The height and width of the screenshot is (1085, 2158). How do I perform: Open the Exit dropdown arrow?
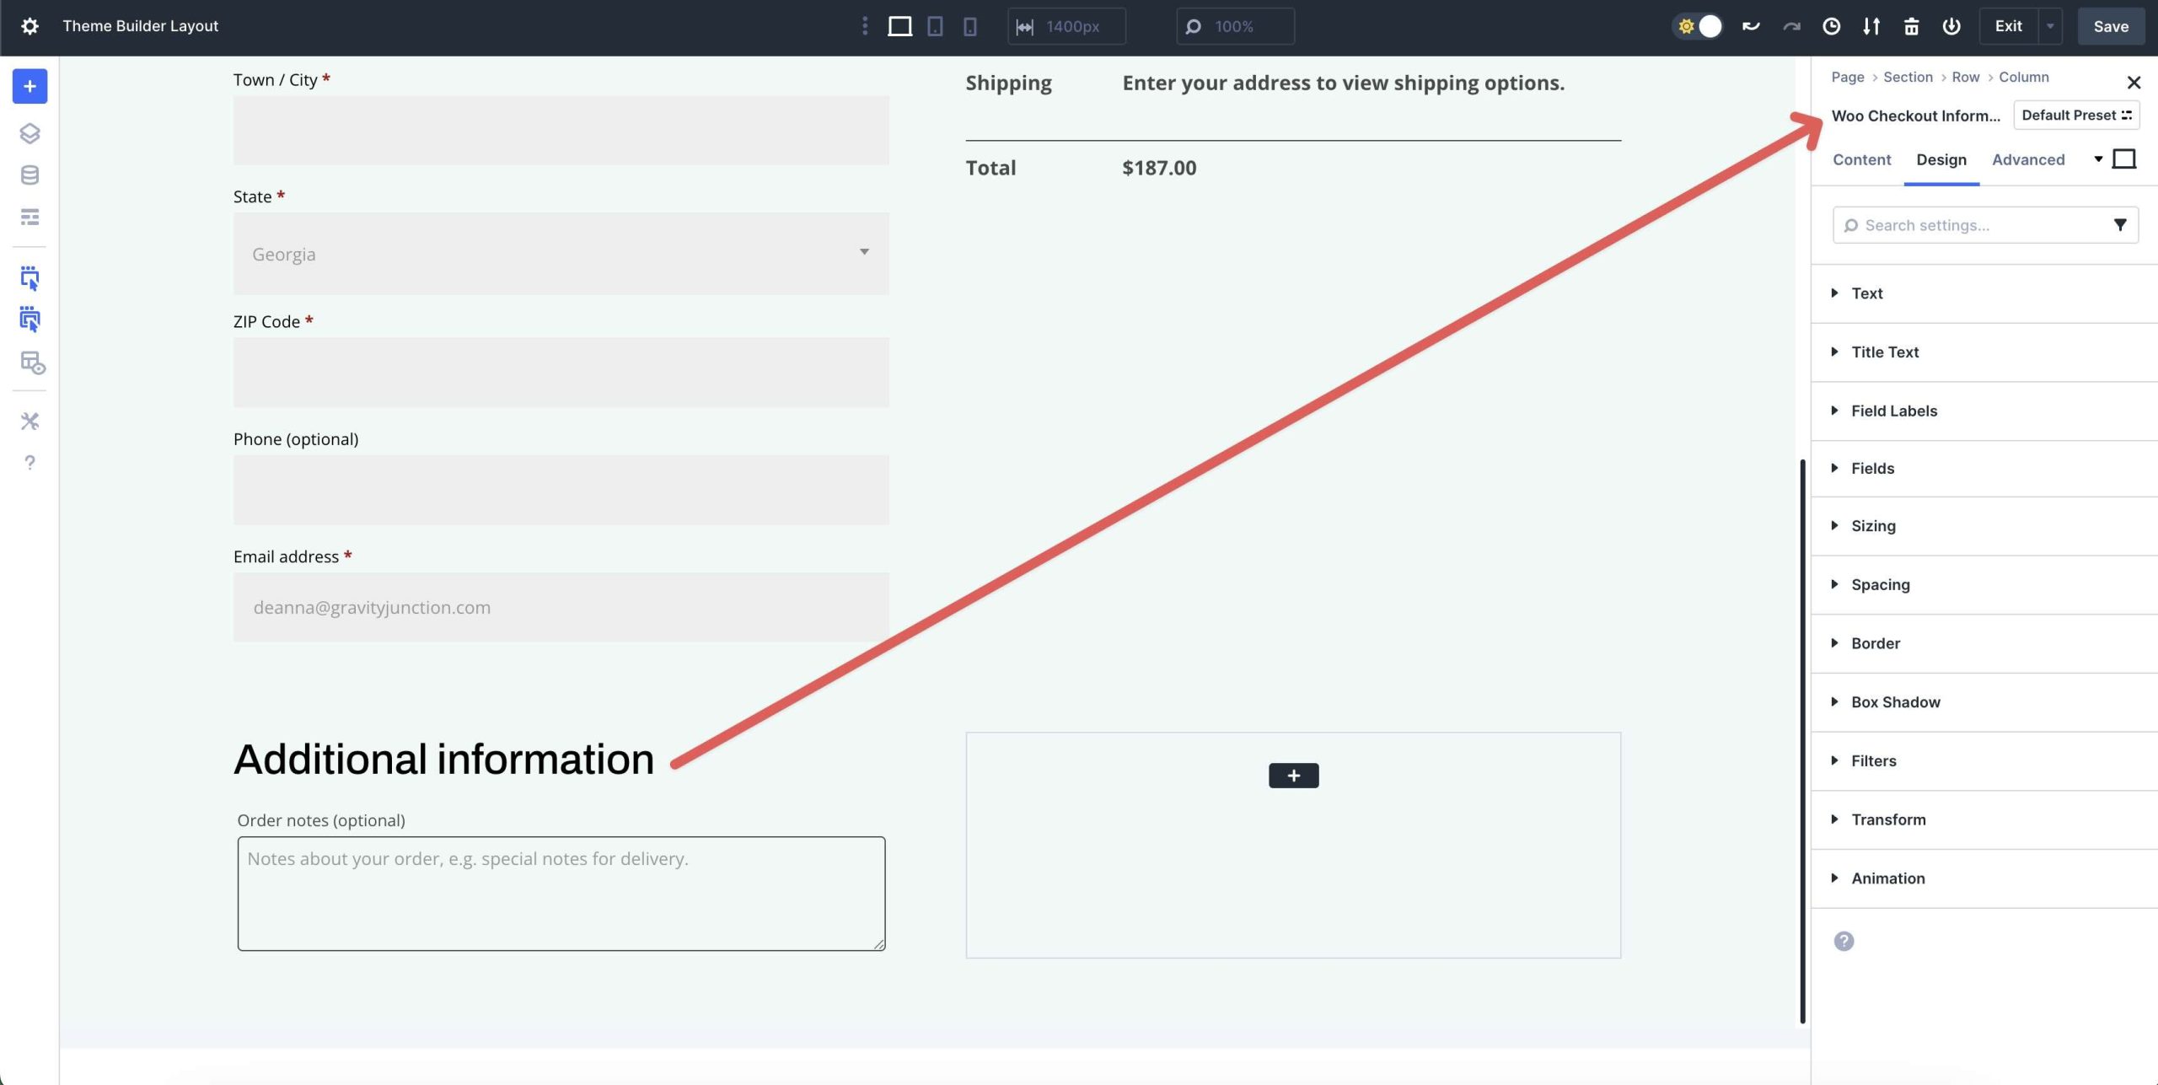[x=2048, y=26]
